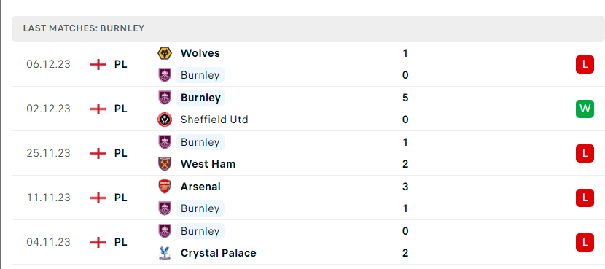Open the Wolves team link

point(200,53)
